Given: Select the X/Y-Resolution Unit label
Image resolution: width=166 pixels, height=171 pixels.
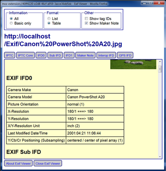Looking at the screenshot, I should (x=36, y=126).
